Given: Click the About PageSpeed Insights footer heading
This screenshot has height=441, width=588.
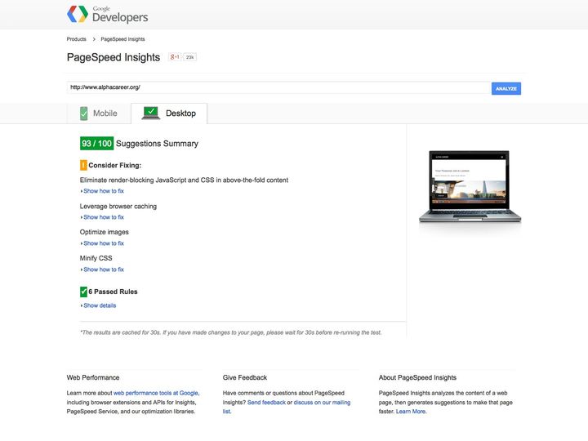Looking at the screenshot, I should tap(417, 377).
